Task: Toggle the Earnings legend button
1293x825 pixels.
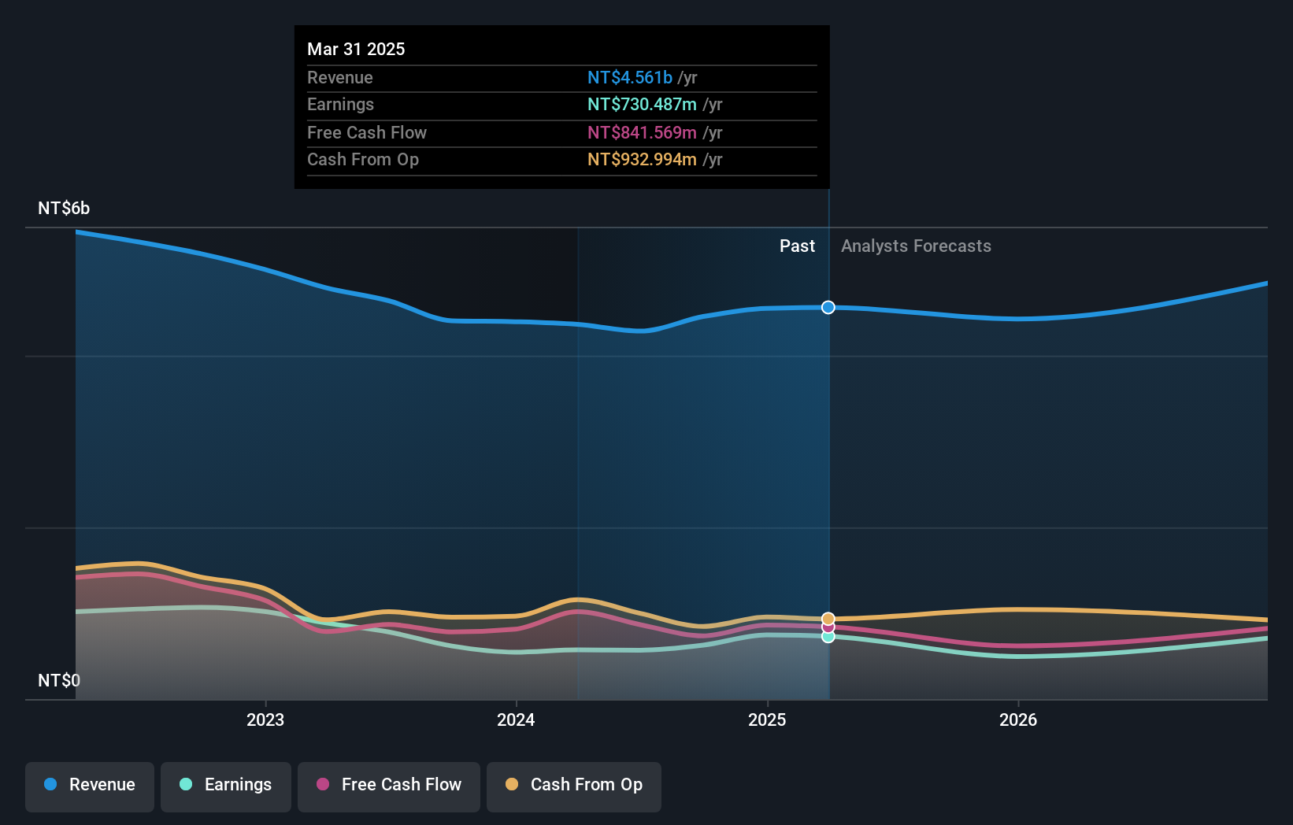Action: [x=226, y=786]
